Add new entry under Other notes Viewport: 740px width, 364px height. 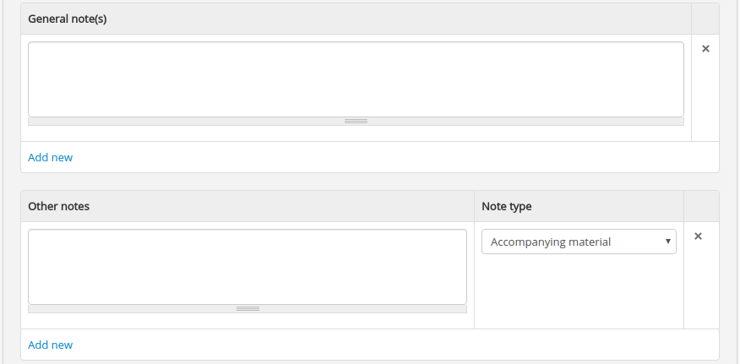[51, 345]
